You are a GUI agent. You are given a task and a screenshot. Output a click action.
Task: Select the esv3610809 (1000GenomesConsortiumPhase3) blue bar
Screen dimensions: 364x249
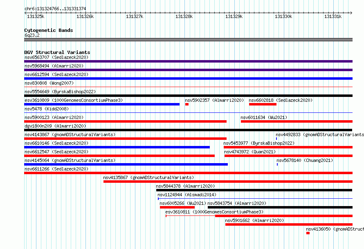tap(102, 104)
